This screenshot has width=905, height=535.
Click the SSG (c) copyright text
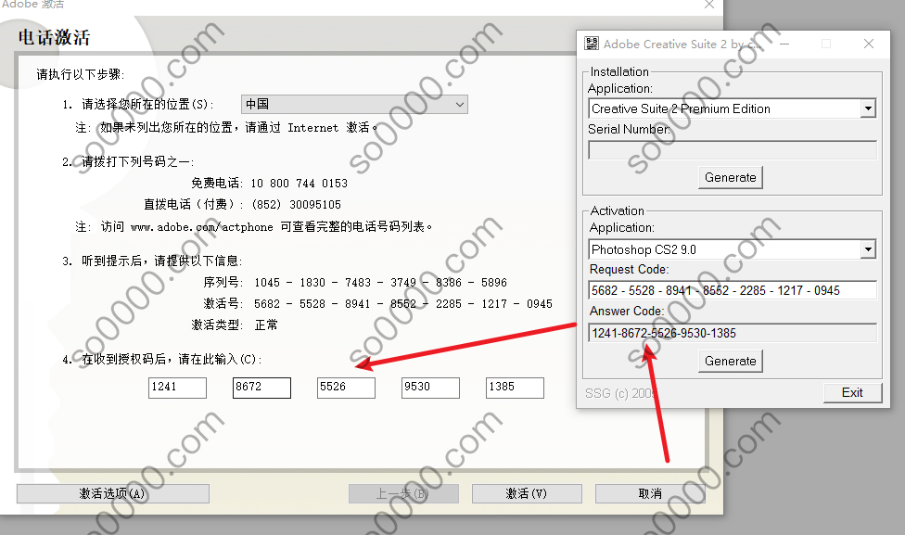[x=620, y=394]
